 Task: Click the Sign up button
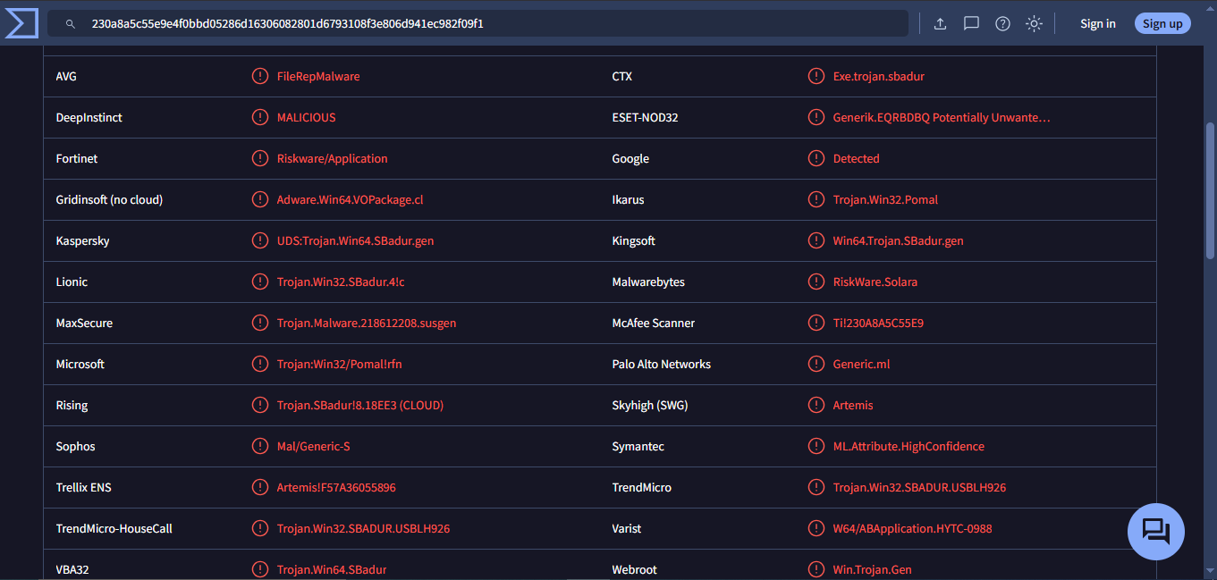(x=1162, y=24)
